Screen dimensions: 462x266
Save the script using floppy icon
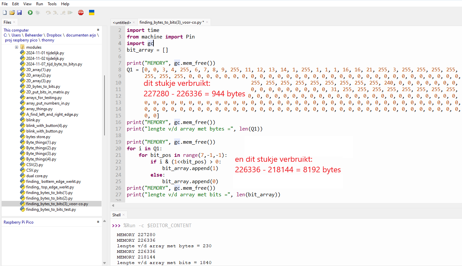(19, 12)
